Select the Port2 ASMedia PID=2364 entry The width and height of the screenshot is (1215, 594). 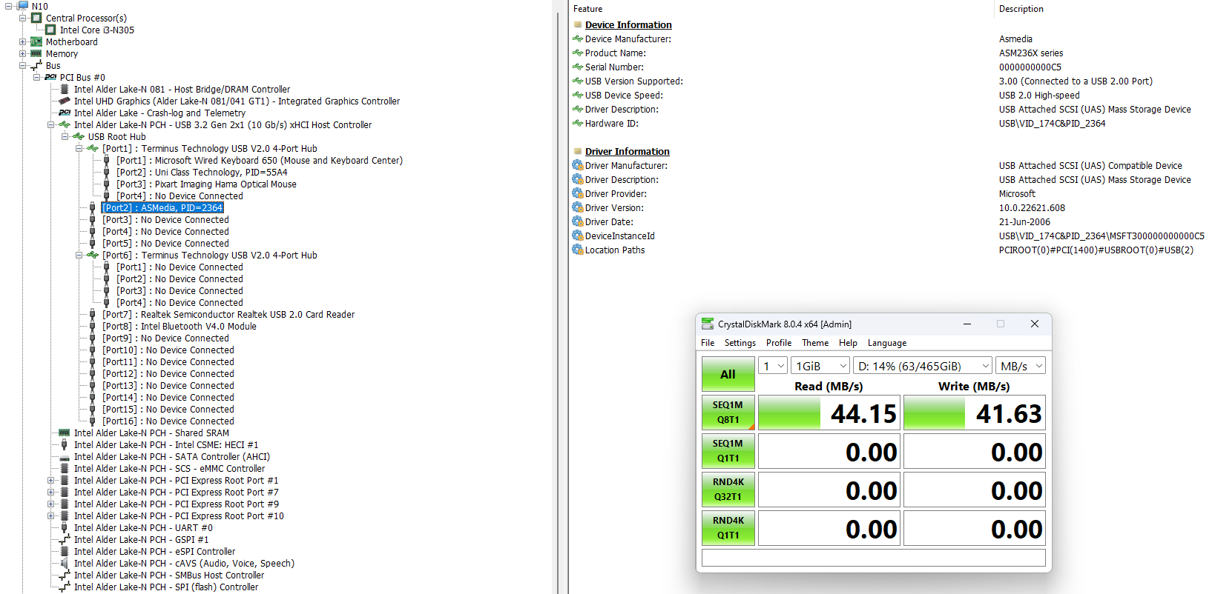coord(162,207)
